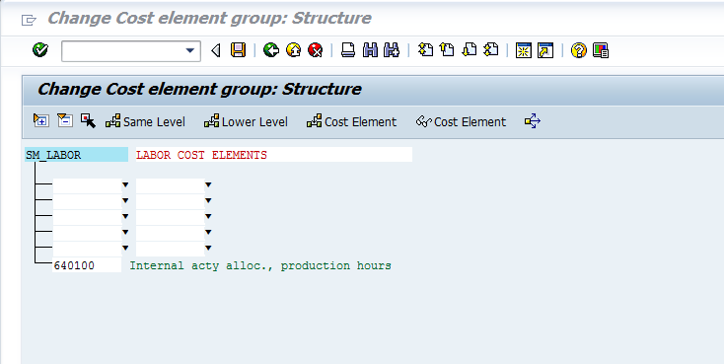Screen dimensions: 724x364
Task: Exit using the yellow up-arrow icon
Action: pos(293,50)
